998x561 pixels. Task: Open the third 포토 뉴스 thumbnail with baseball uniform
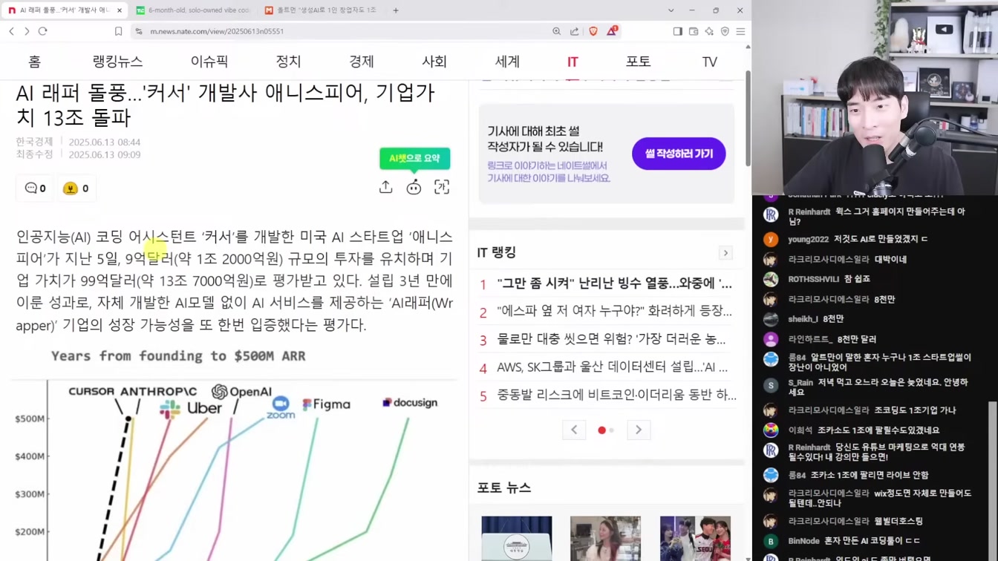pos(695,538)
